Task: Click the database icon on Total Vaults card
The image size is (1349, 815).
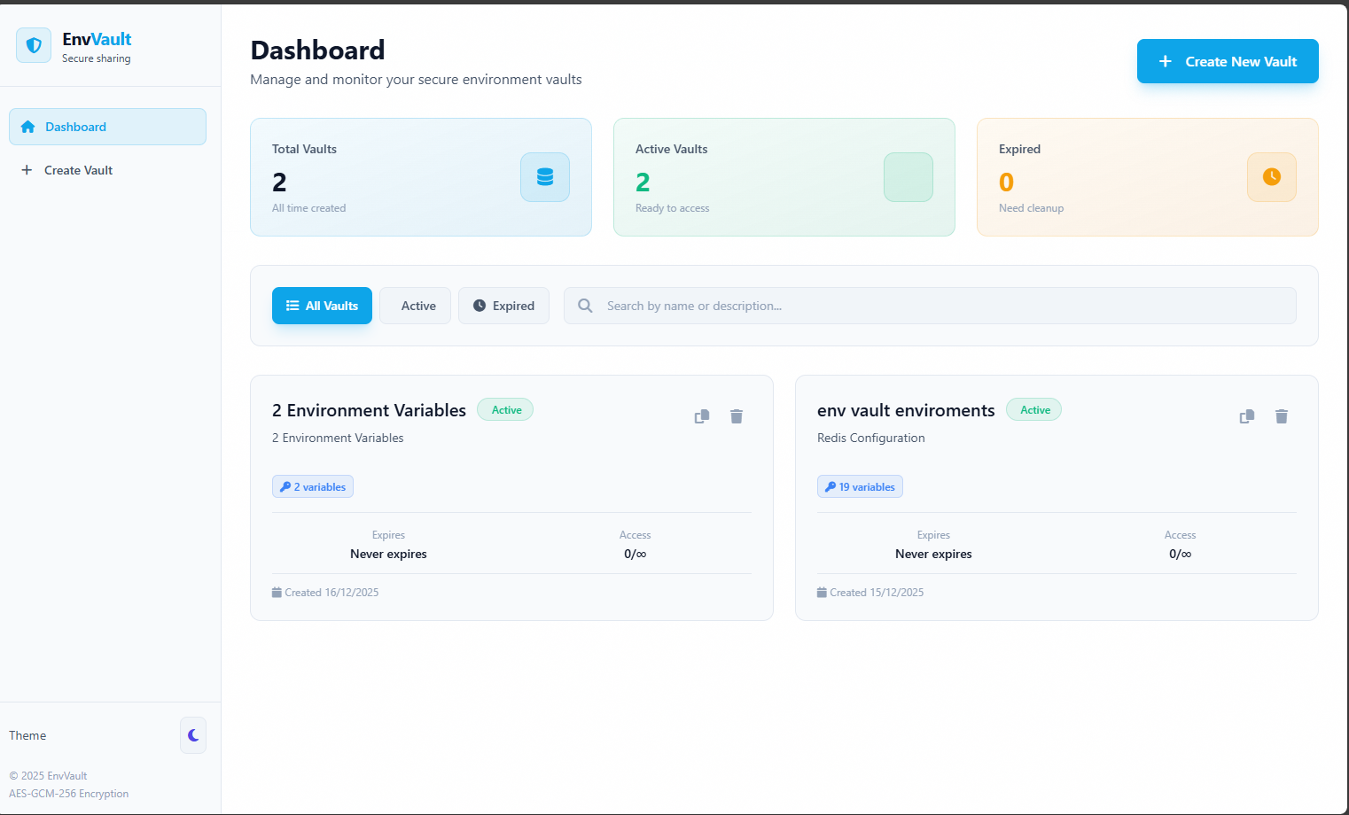Action: pos(544,177)
